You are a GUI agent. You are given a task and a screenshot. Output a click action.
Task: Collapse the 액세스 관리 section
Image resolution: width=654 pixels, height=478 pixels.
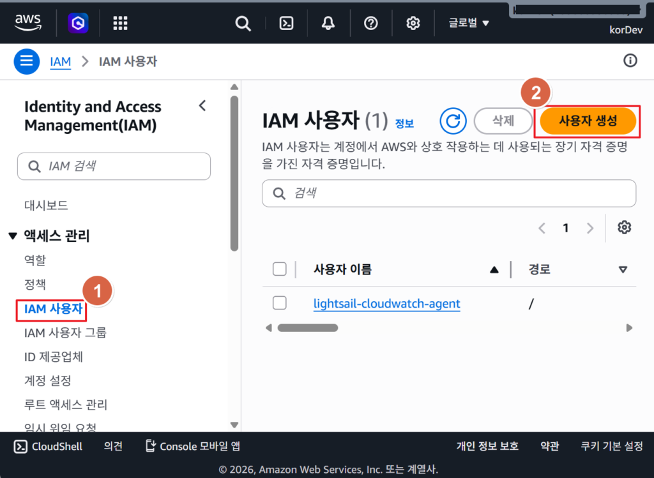(x=13, y=236)
